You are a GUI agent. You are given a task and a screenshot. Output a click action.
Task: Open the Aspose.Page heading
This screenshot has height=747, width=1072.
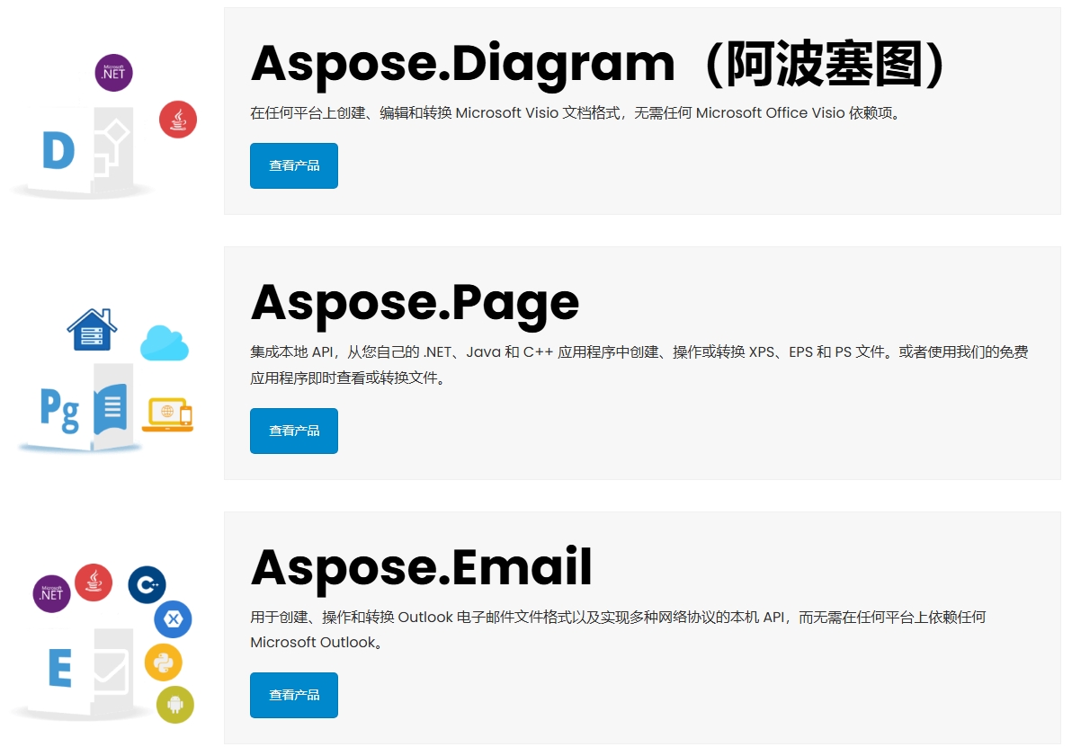pyautogui.click(x=415, y=302)
